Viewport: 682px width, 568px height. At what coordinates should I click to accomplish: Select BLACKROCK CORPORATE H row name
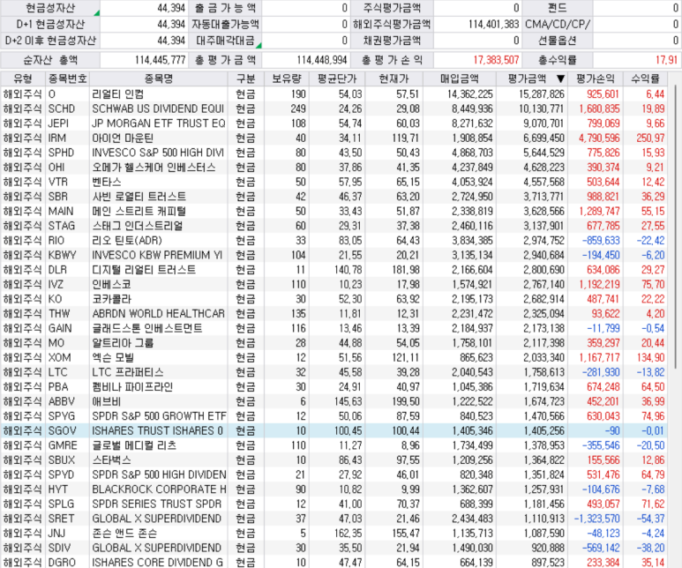(x=159, y=490)
